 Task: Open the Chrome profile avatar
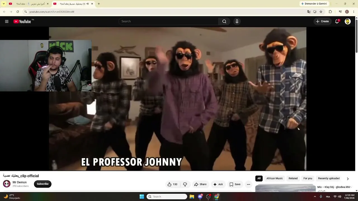[347, 12]
